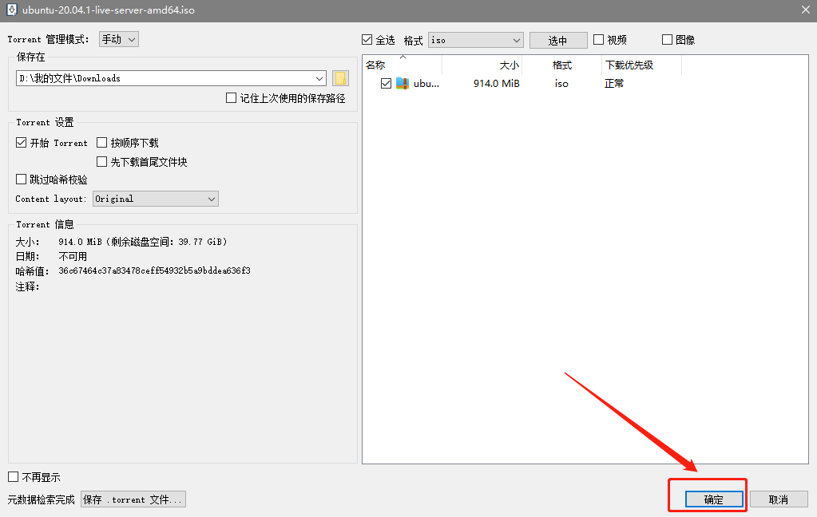
Task: Toggle the 开始 Torrent checkbox
Action: click(21, 143)
